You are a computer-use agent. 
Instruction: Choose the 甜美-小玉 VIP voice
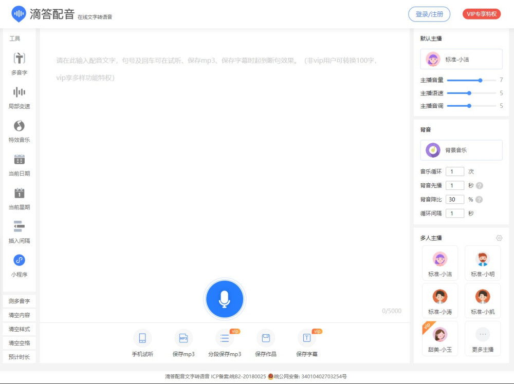[439, 338]
